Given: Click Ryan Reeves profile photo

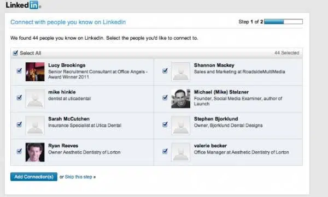Looking at the screenshot, I should coord(35,152).
